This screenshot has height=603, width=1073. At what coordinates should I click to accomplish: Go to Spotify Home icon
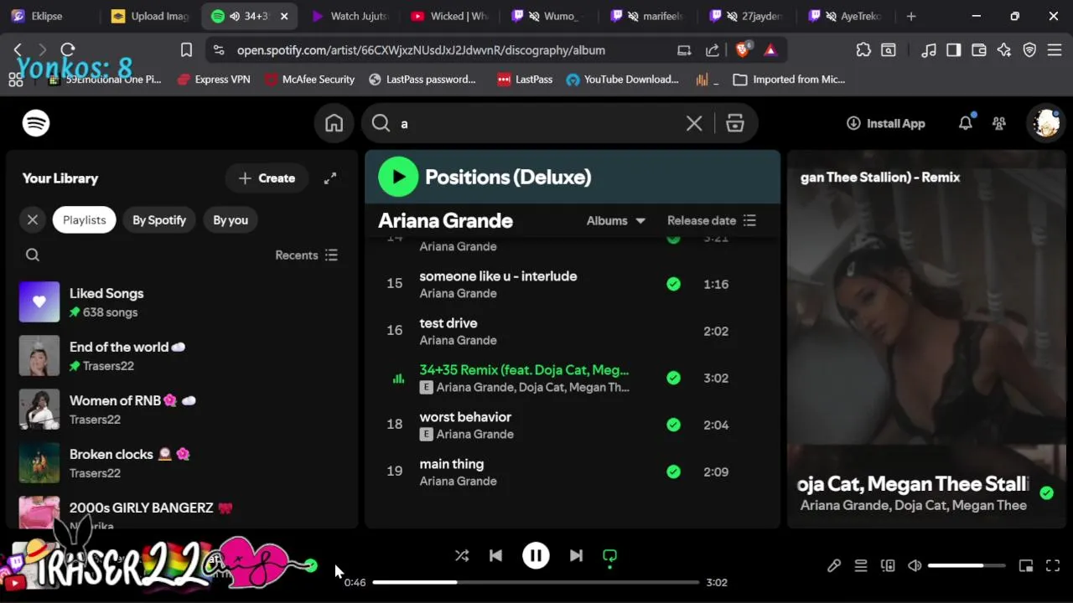[334, 123]
